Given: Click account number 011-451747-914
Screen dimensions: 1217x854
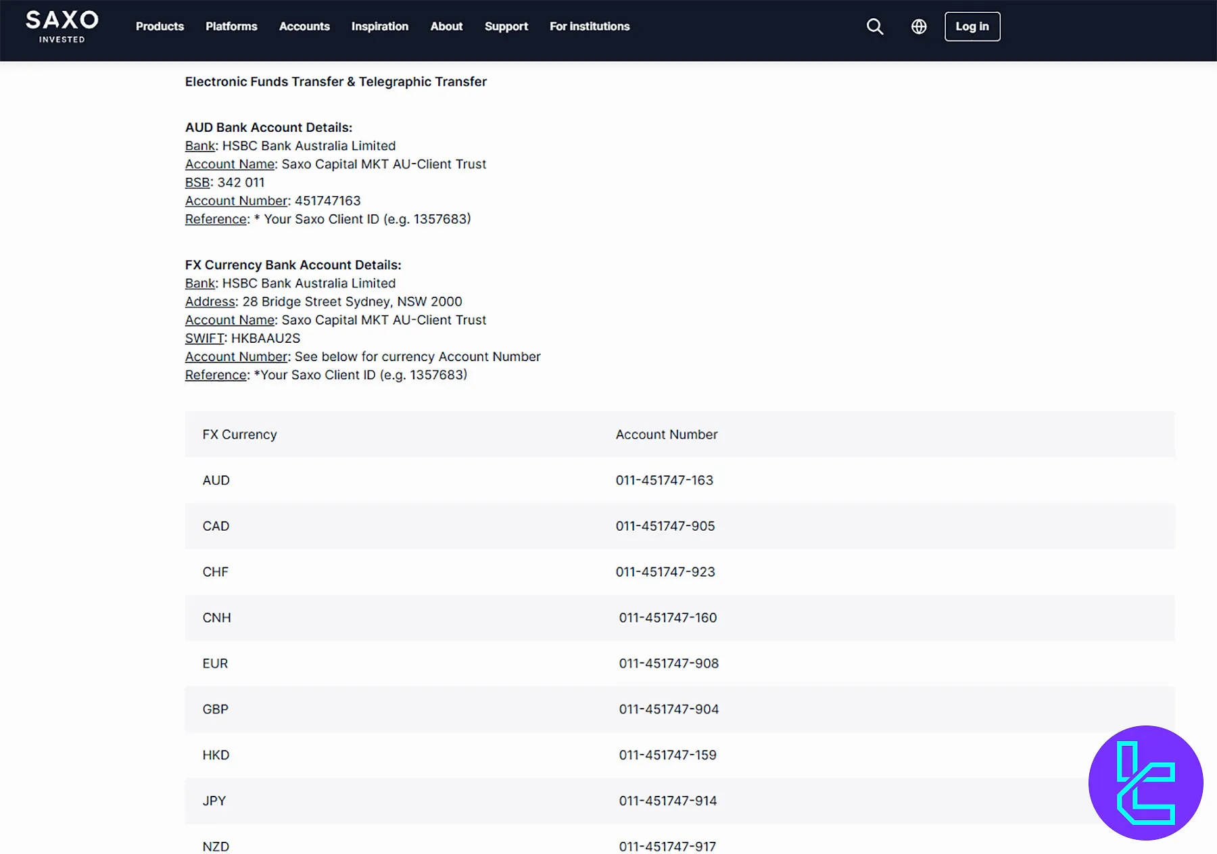Looking at the screenshot, I should 668,801.
